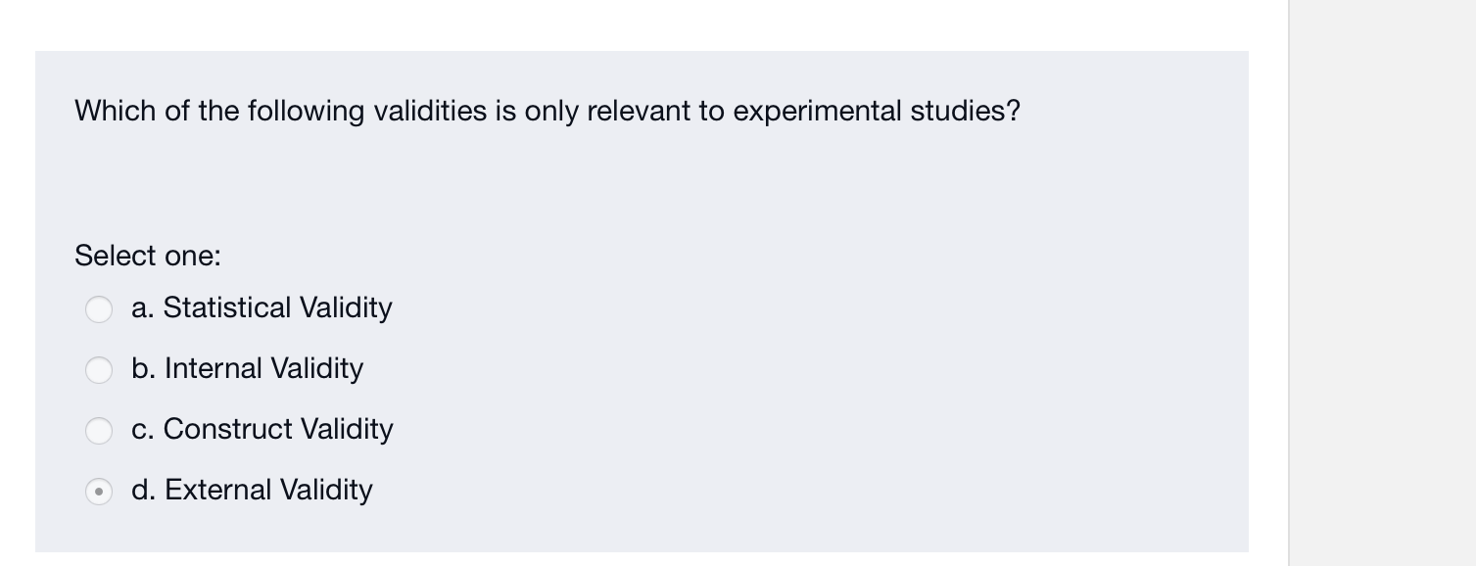Image resolution: width=1476 pixels, height=566 pixels.
Task: Click the 'c.' option letter prefix
Action: (142, 429)
